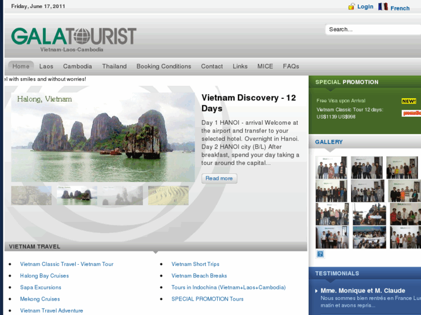Image resolution: width=421 pixels, height=315 pixels.
Task: Click into the Search field
Action: 373,29
